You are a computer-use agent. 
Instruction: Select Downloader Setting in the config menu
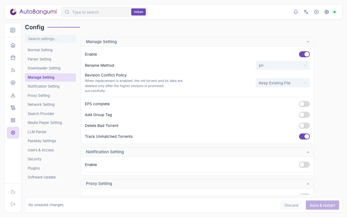click(x=50, y=68)
